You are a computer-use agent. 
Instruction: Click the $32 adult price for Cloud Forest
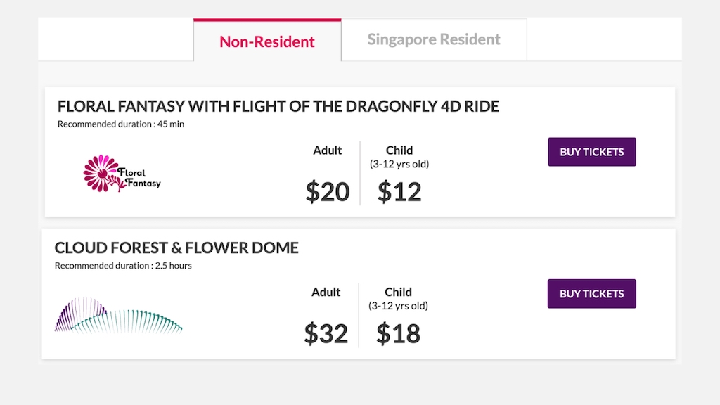pos(326,333)
